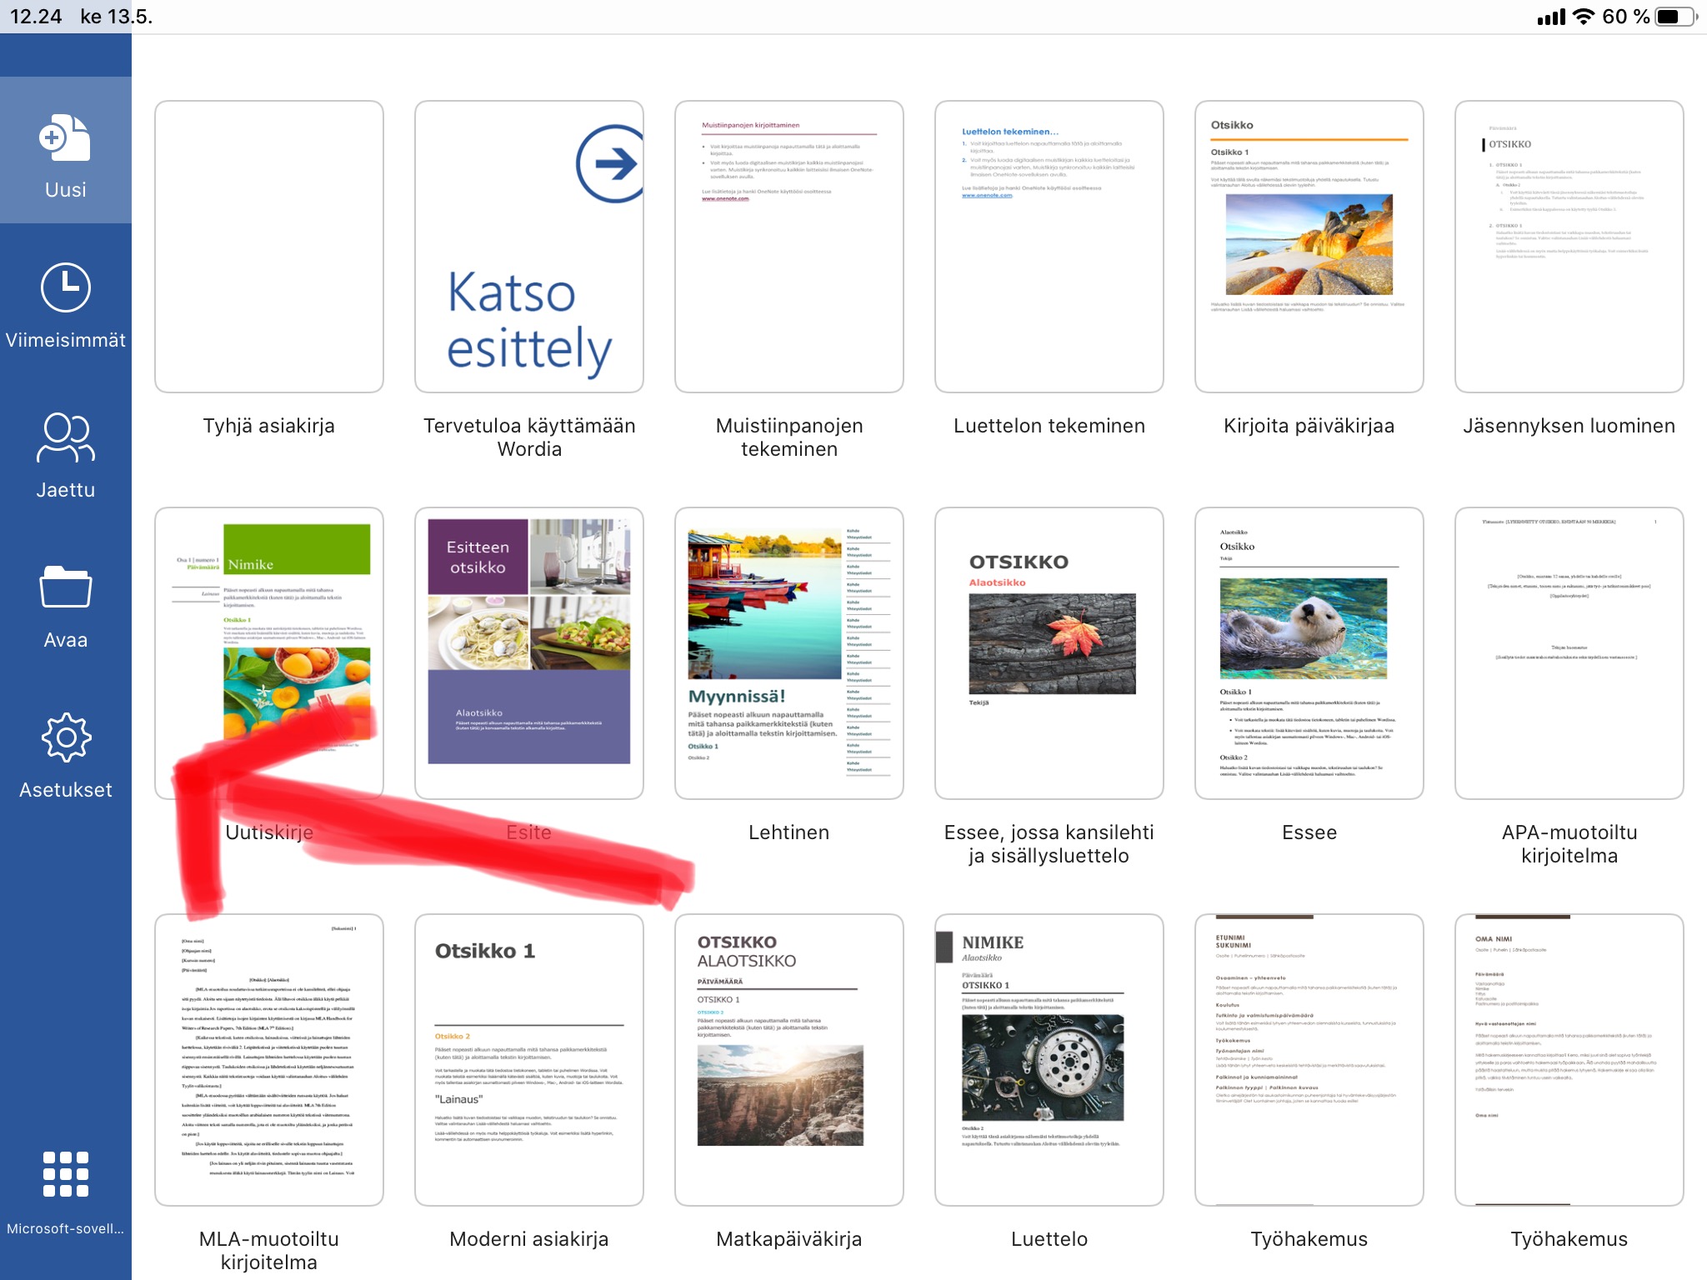Image resolution: width=1707 pixels, height=1280 pixels.
Task: Open the Jaettu shared people icon
Action: [x=65, y=437]
